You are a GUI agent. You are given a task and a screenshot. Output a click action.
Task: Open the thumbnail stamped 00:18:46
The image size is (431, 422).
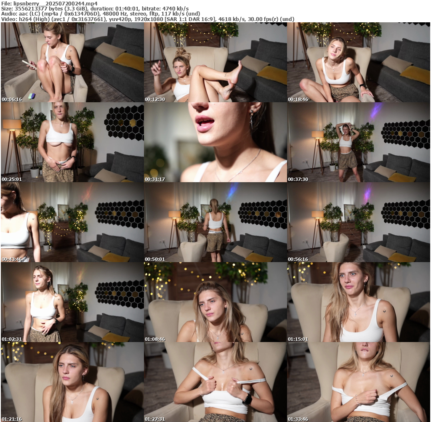coord(359,62)
